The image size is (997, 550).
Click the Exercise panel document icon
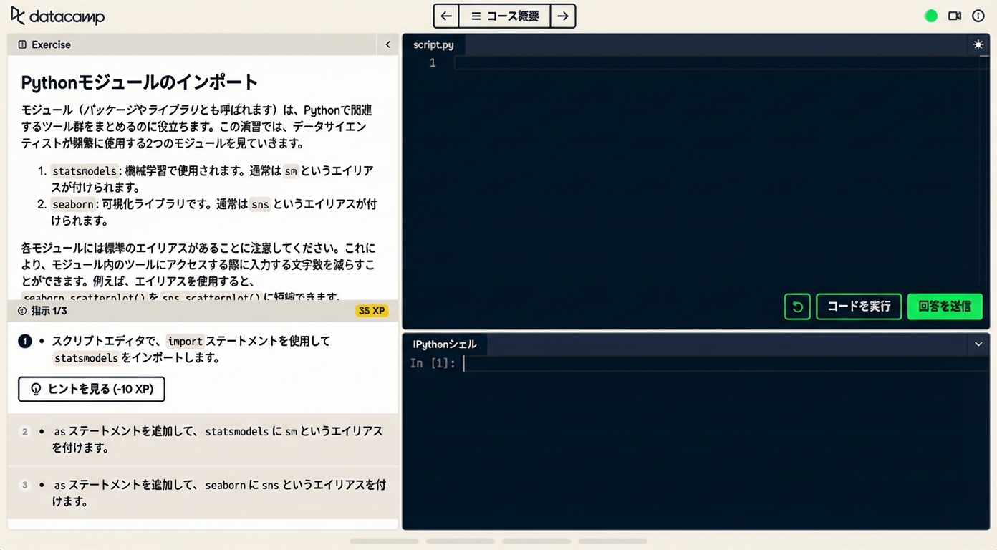pos(22,44)
